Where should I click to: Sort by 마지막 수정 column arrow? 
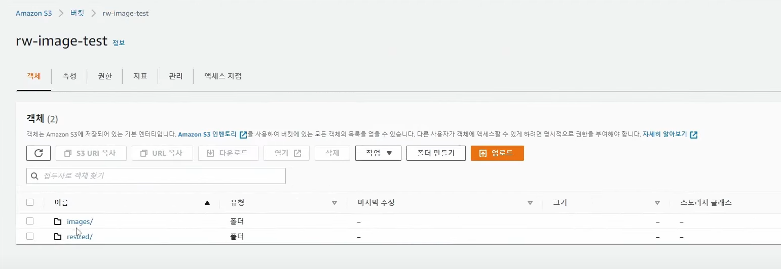coord(530,203)
